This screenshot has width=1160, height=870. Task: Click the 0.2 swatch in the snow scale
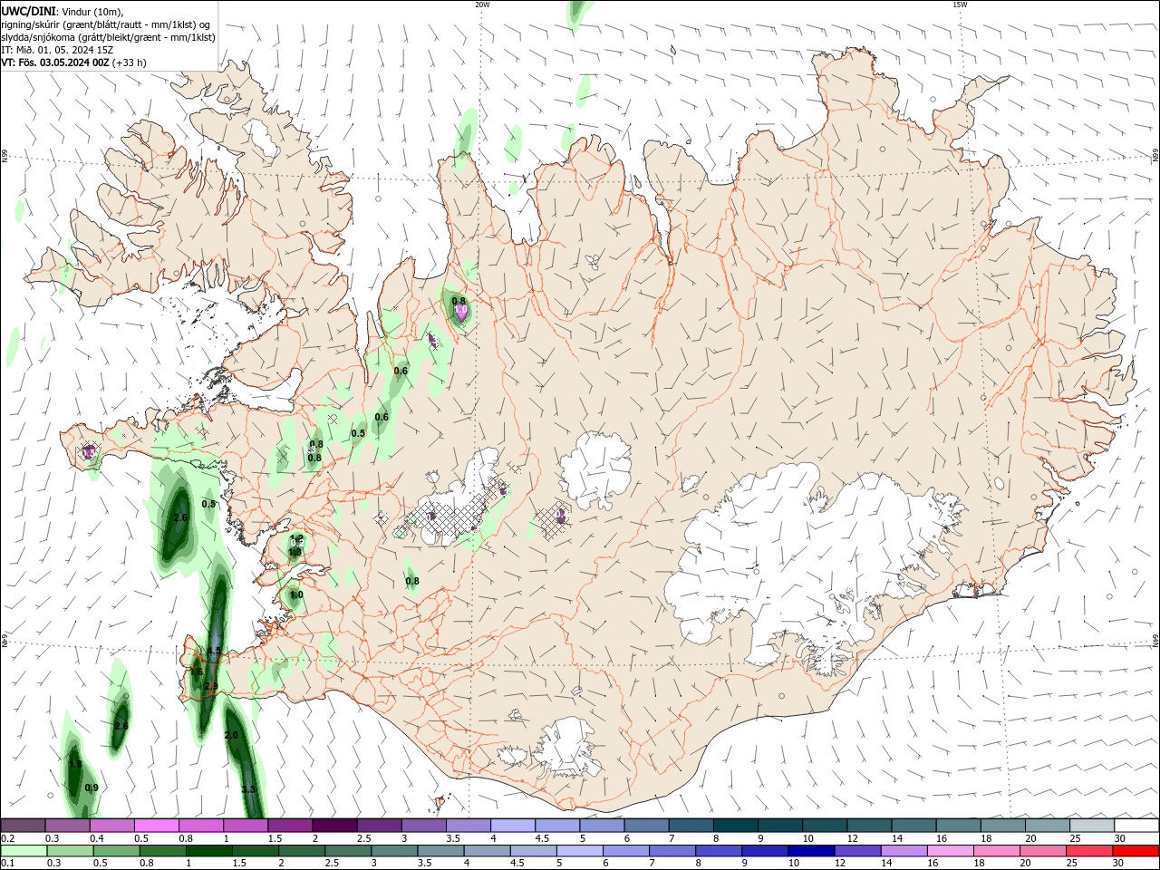(x=23, y=826)
